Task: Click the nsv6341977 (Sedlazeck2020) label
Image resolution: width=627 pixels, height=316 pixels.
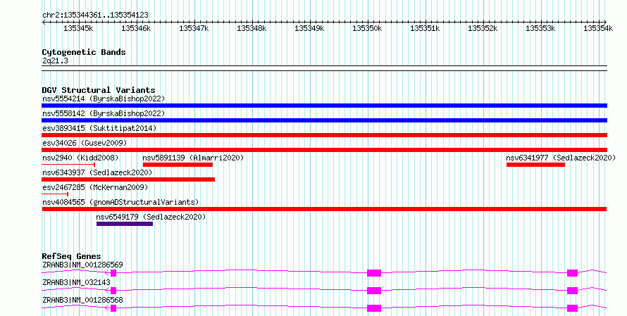Action: coord(561,158)
